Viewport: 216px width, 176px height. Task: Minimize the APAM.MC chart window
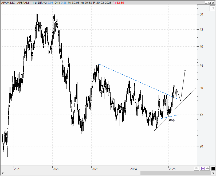click(206, 3)
